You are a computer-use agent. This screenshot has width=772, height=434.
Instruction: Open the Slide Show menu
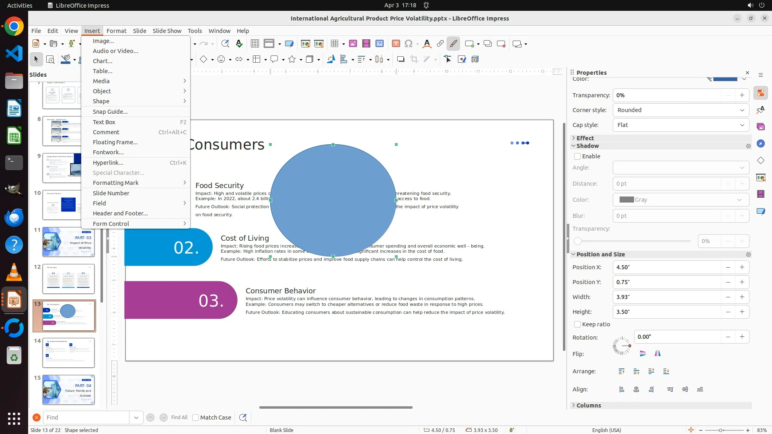[x=166, y=31]
